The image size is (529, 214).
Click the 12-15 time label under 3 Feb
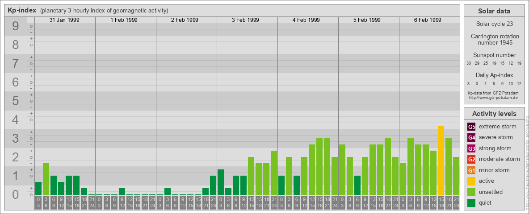tap(251, 202)
